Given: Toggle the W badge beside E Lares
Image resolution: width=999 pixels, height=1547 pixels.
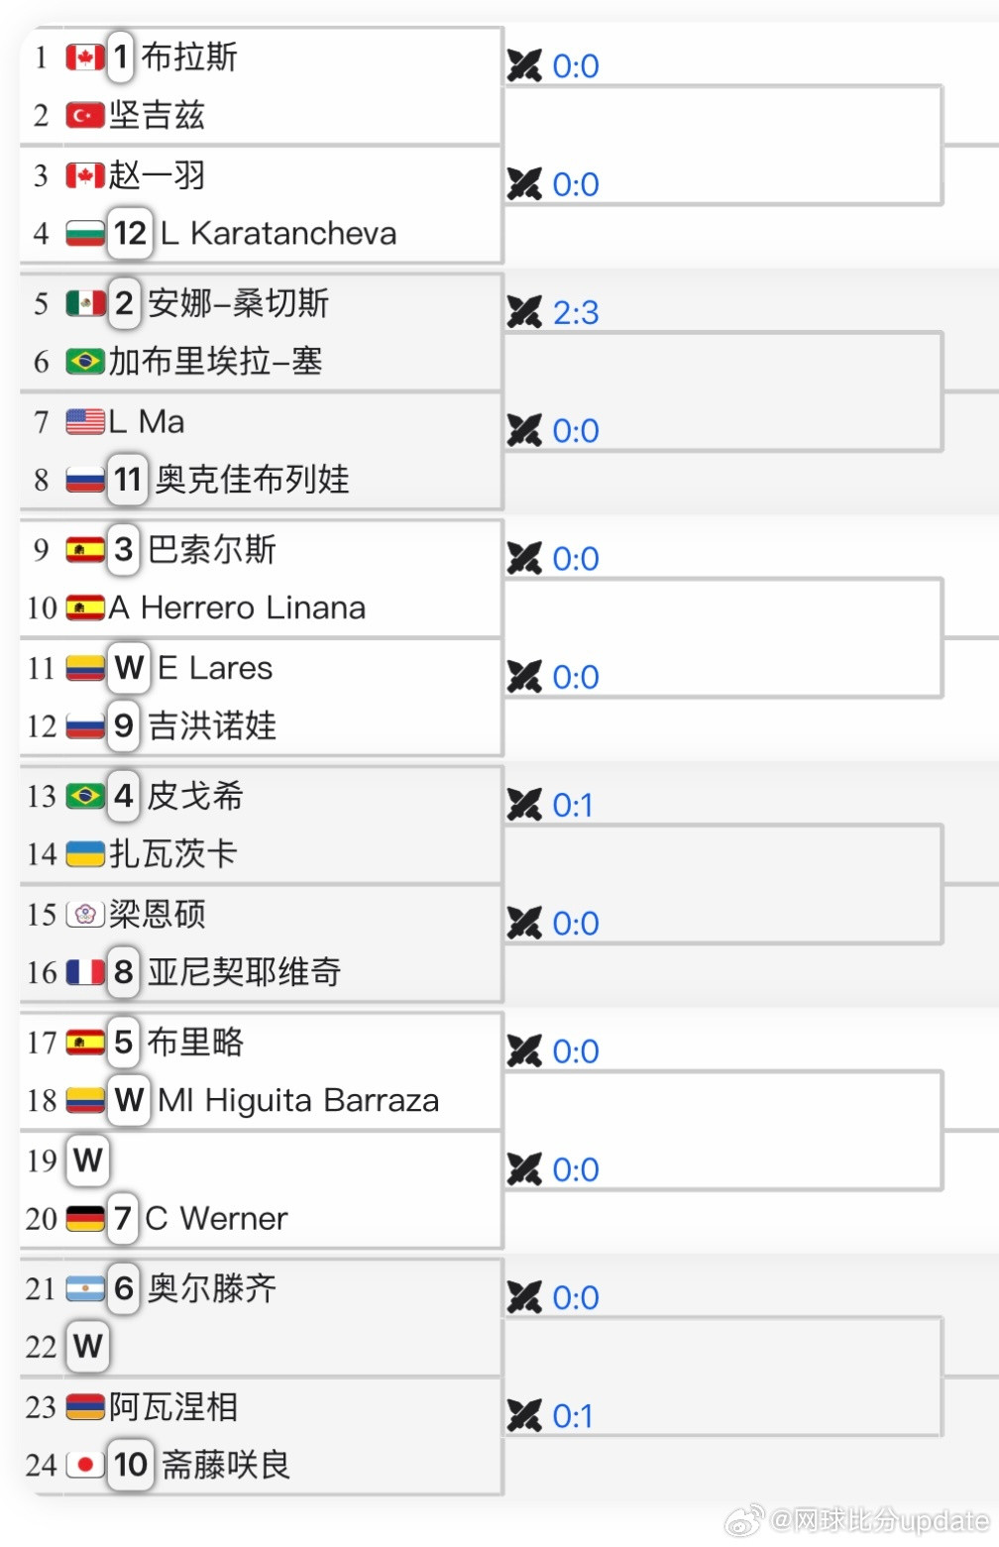Looking at the screenshot, I should click(x=128, y=668).
